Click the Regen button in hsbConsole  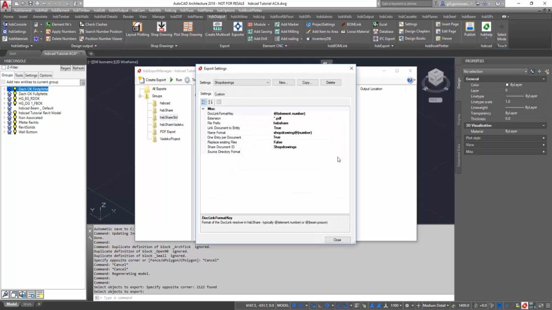pyautogui.click(x=65, y=68)
